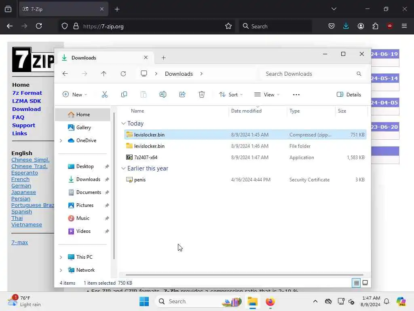Click the Copy icon in Explorer toolbar
Screen dimensions: 414x311
tap(124, 94)
